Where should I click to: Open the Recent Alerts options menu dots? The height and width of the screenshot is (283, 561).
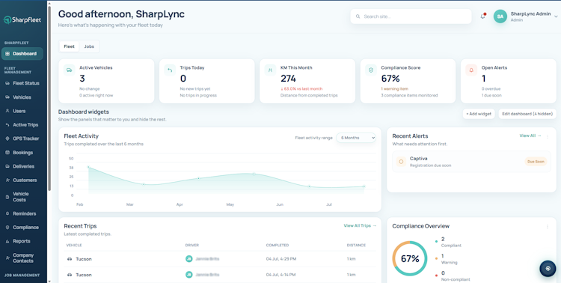548,136
